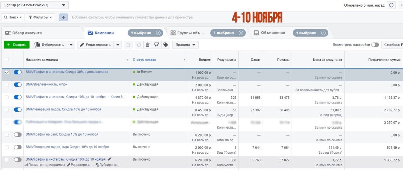Open 'SMA/Генерация лидов, Скидка 10% до 10 ноября' campaign link
The width and height of the screenshot is (403, 170).
point(63,109)
